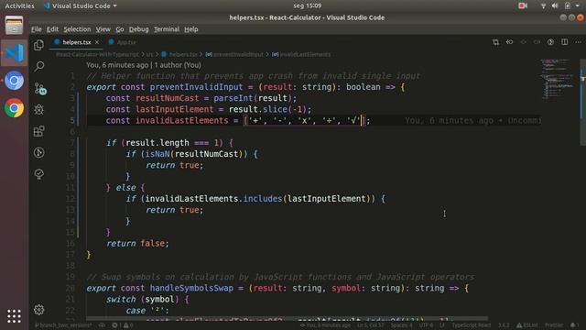Open the clock showing seg 15:09
This screenshot has width=586, height=330.
(x=308, y=5)
